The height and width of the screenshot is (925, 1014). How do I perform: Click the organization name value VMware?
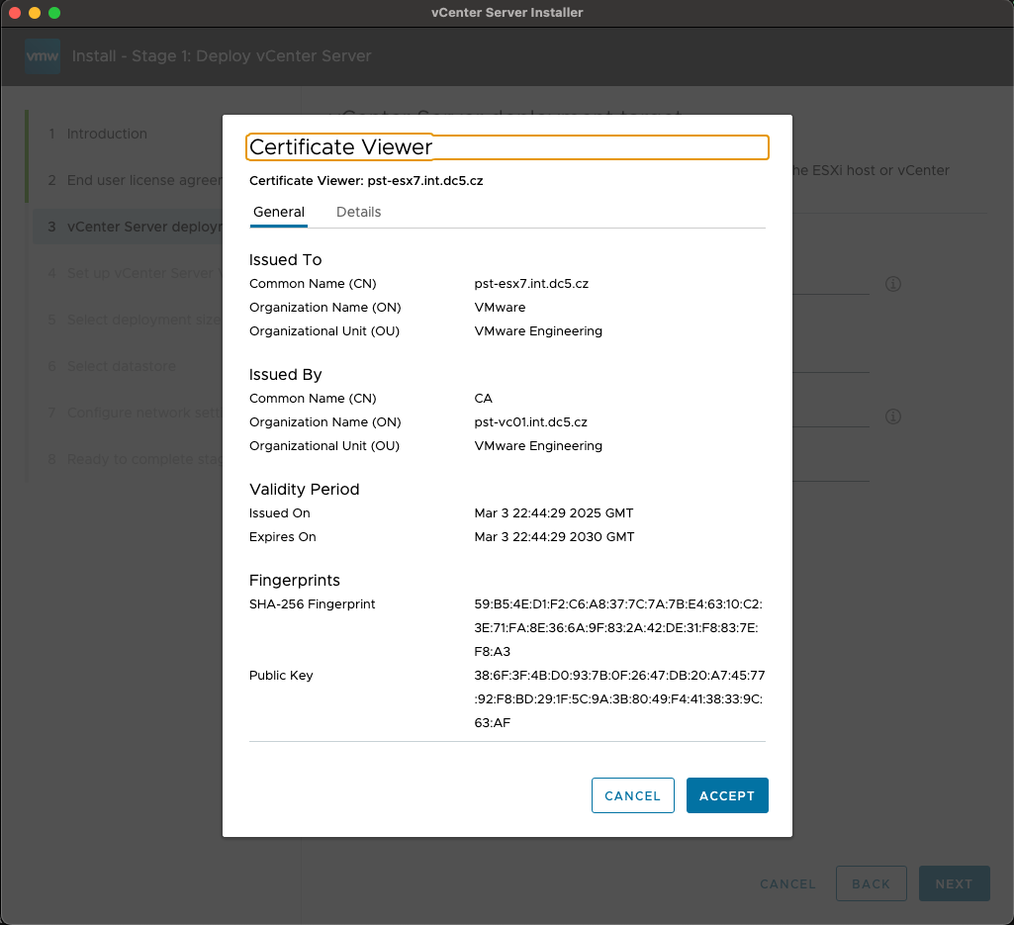point(500,308)
